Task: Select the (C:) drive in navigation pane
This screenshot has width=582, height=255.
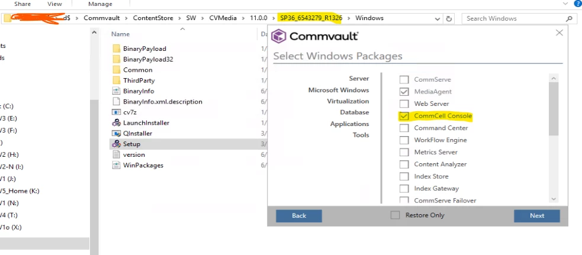Action: [x=7, y=106]
